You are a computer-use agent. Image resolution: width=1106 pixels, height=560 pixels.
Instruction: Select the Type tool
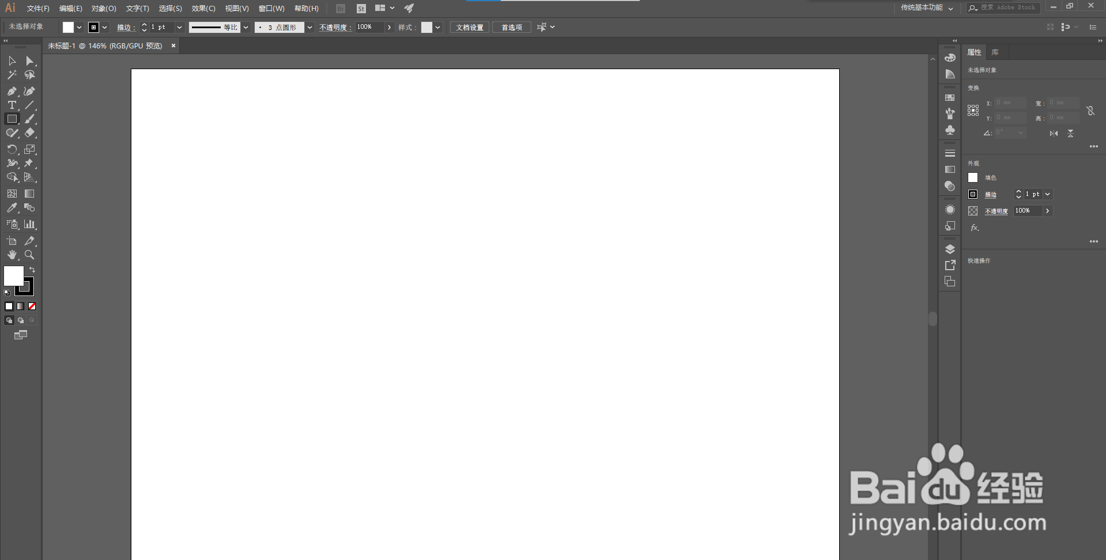point(12,105)
